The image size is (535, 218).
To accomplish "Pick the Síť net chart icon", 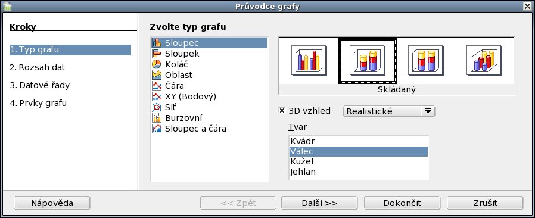I will [x=157, y=107].
